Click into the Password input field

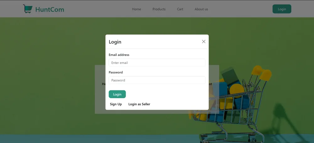coord(157,80)
